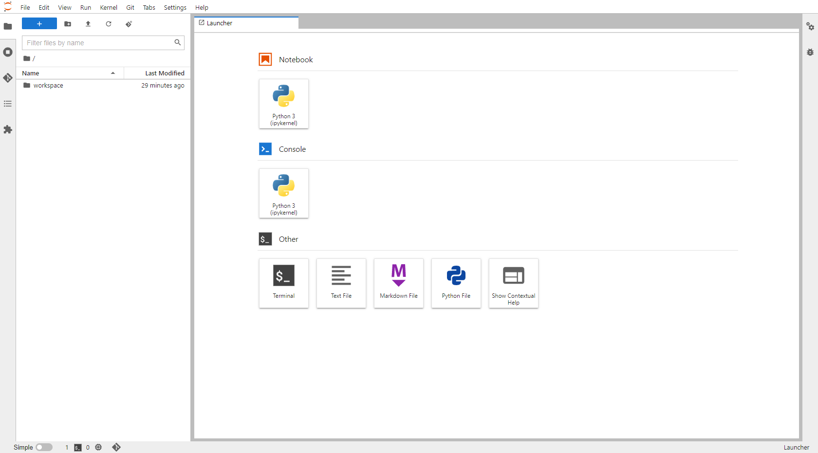Open the File Browser sidebar tab
Image resolution: width=818 pixels, height=453 pixels.
point(8,26)
